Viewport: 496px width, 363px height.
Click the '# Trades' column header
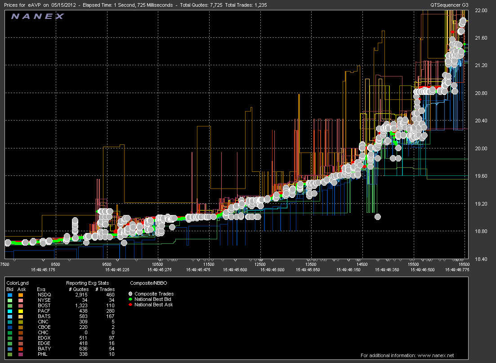pos(105,289)
